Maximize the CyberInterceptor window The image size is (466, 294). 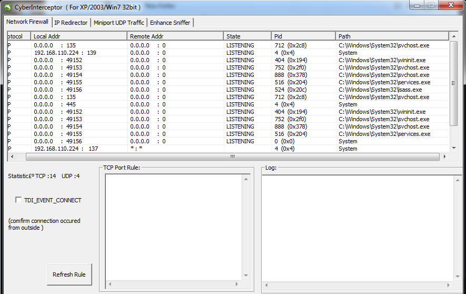[x=431, y=5]
